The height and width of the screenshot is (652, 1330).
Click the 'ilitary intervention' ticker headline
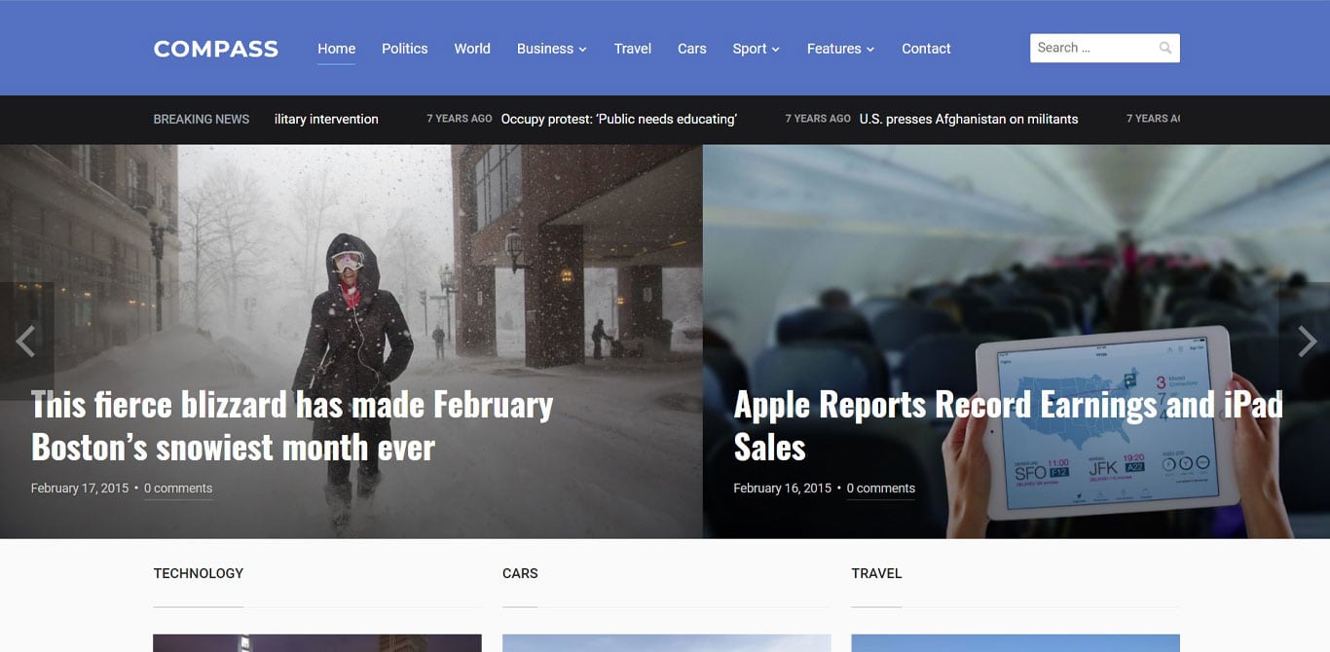(x=326, y=119)
